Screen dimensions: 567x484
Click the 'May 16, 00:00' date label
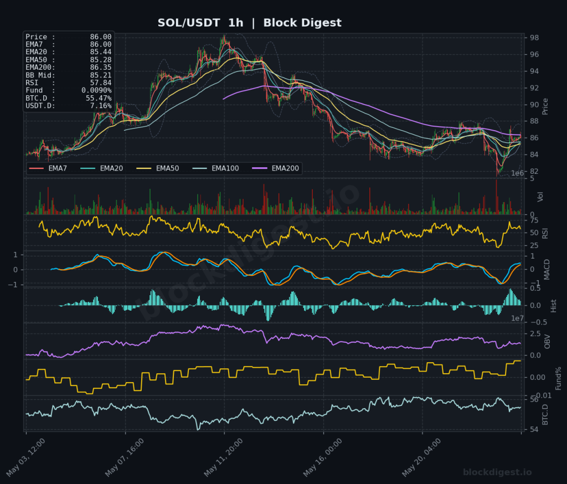click(x=323, y=457)
